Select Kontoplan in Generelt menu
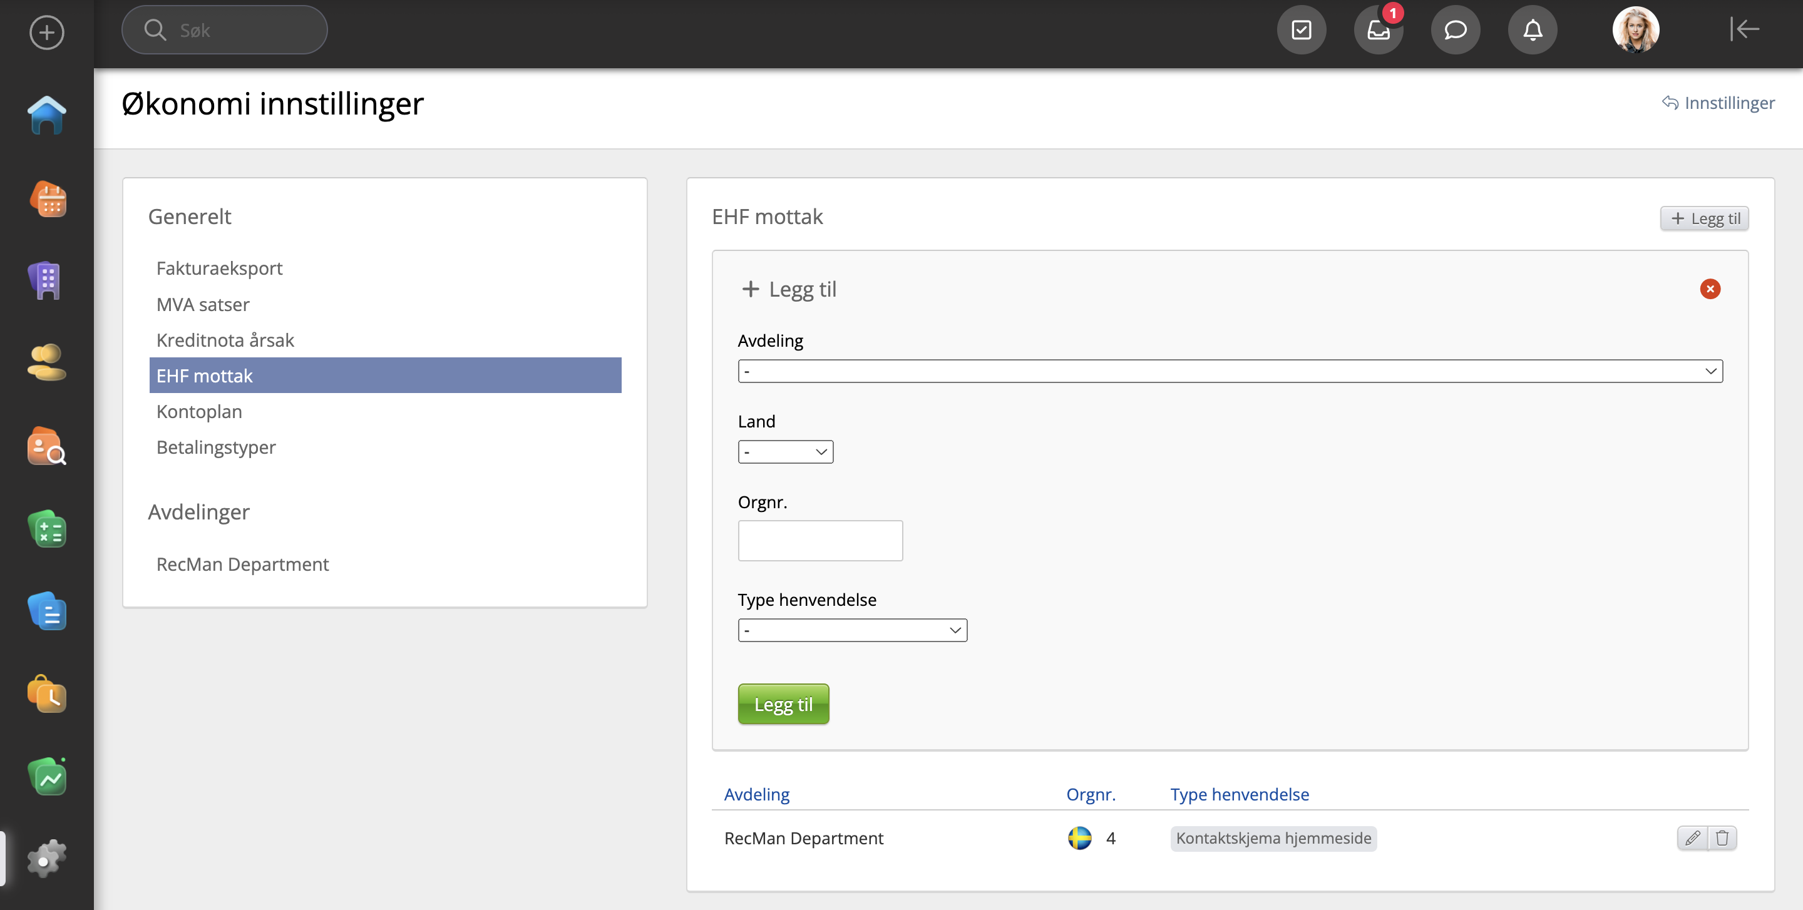Image resolution: width=1803 pixels, height=910 pixels. click(199, 411)
